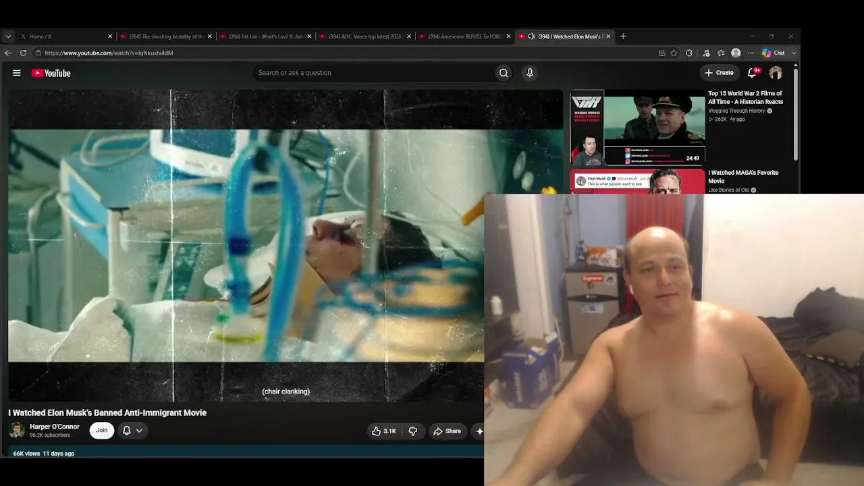Open the browser profile avatar
Screen dimensions: 864x486
[736, 53]
